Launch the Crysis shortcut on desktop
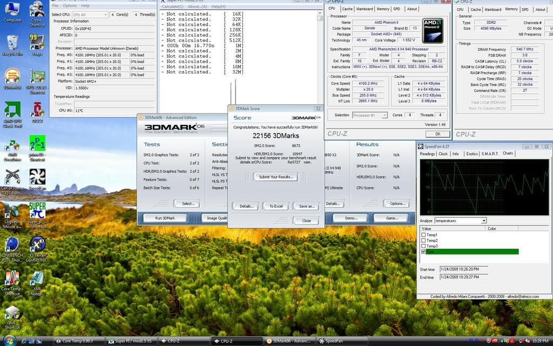This screenshot has width=553, height=346. click(x=37, y=14)
